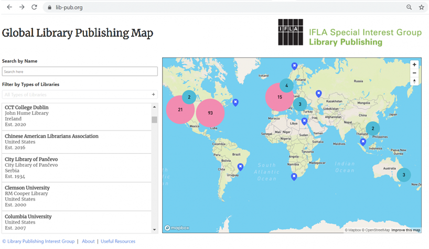Image resolution: width=429 pixels, height=249 pixels.
Task: Reload the lib-pub.org page
Action: [34, 7]
